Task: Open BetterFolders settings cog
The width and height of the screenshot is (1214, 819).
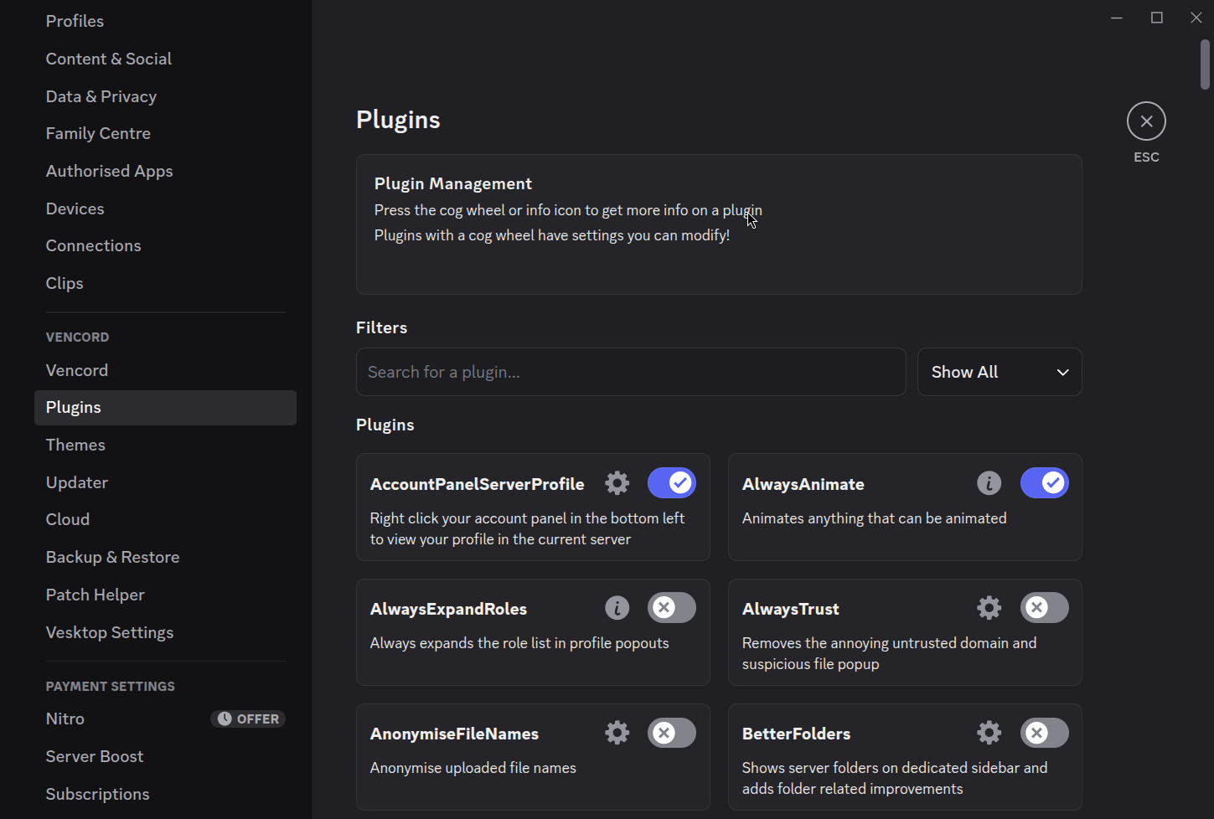Action: point(989,733)
